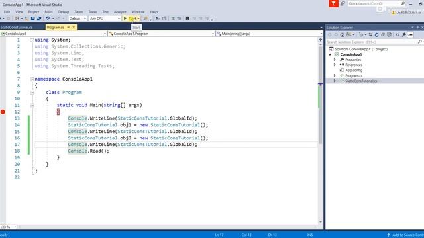Screen dimensions: 424x238
Task: Open the Analyze menu
Action: coord(120,12)
